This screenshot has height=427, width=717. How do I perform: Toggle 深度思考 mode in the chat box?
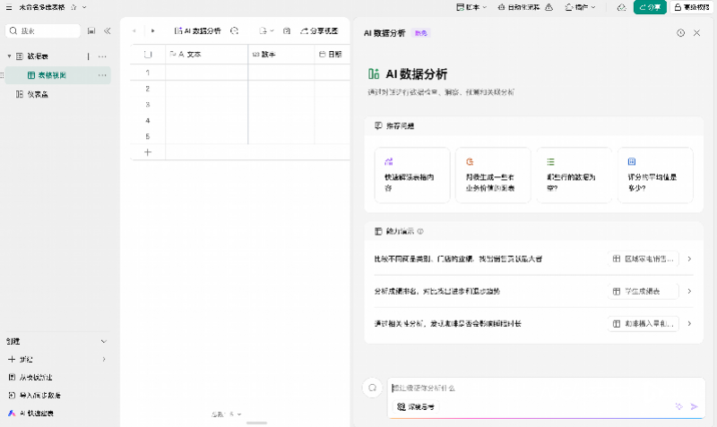point(417,406)
